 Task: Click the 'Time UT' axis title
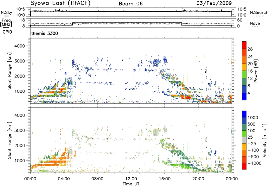coord(131,184)
